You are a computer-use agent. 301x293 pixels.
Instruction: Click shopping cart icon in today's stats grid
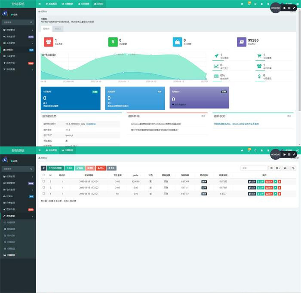[259, 56]
